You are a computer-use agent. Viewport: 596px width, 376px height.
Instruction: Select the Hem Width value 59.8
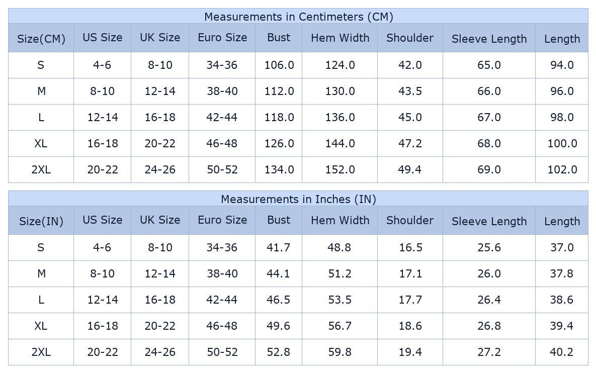(340, 352)
